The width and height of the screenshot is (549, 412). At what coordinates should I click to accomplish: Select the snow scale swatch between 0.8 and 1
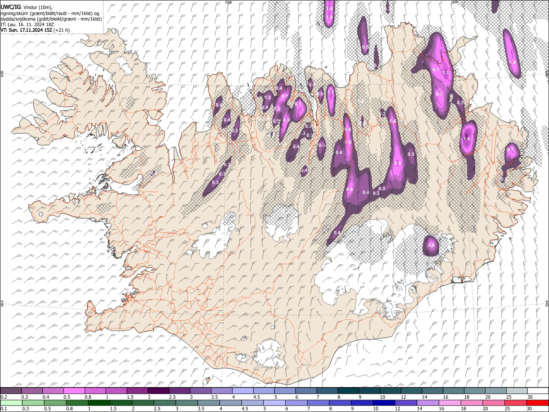[95, 391]
